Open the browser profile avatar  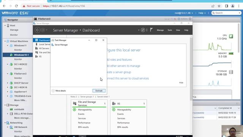point(233,6)
